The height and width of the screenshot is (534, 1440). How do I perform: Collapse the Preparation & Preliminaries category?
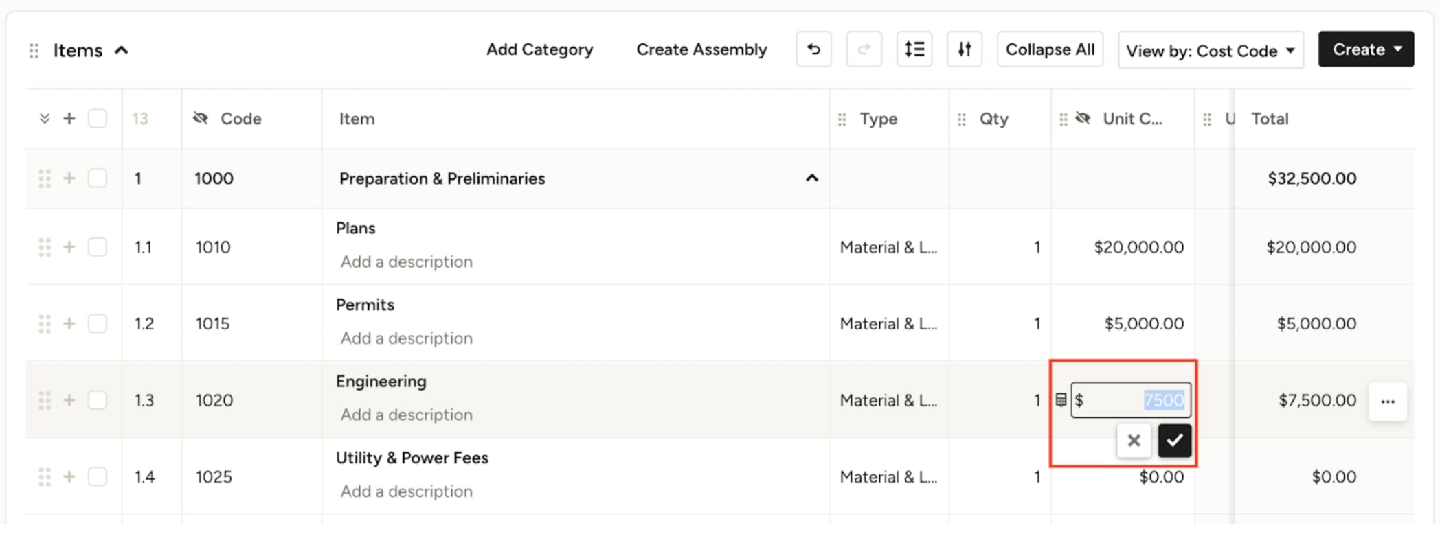coord(811,178)
